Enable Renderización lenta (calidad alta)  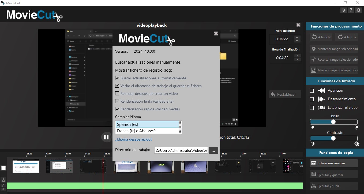point(117,101)
